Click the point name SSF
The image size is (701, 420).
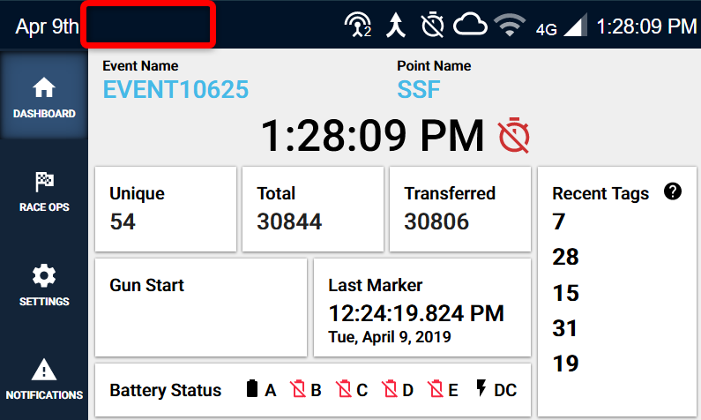tap(419, 89)
